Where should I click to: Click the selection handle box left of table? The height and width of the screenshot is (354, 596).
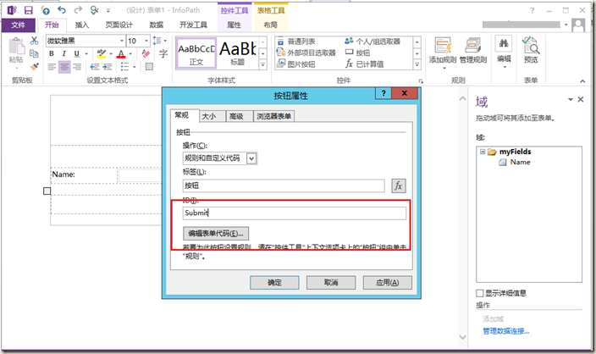(47, 191)
